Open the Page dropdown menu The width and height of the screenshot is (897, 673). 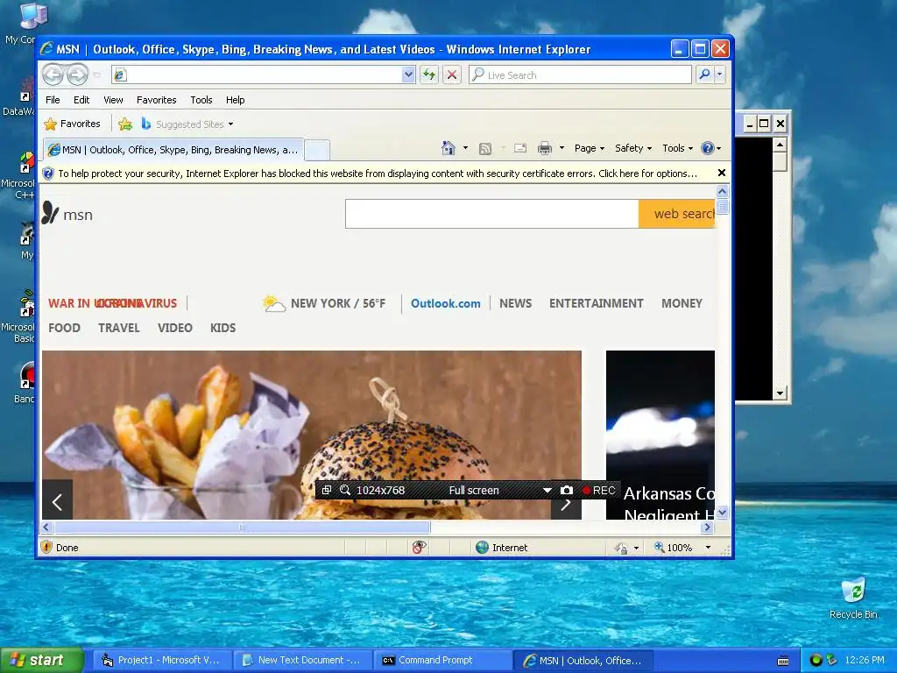tap(590, 148)
